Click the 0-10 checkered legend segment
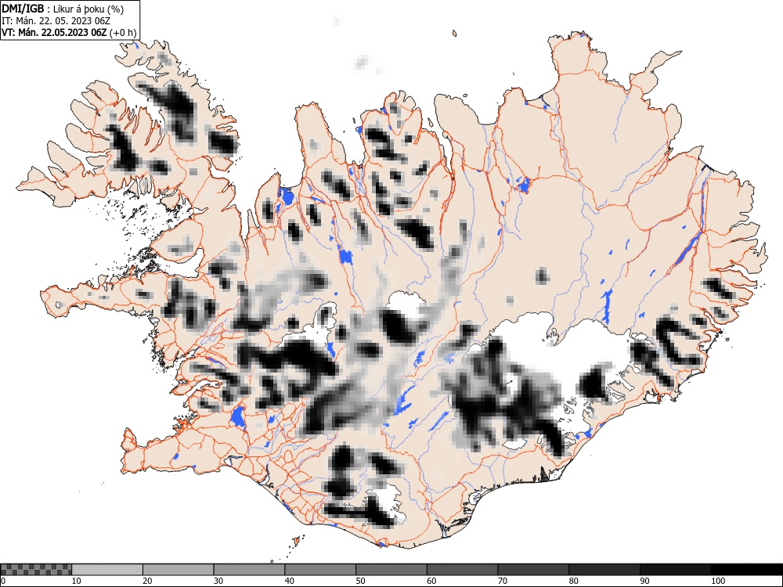This screenshot has height=587, width=783. pyautogui.click(x=36, y=570)
